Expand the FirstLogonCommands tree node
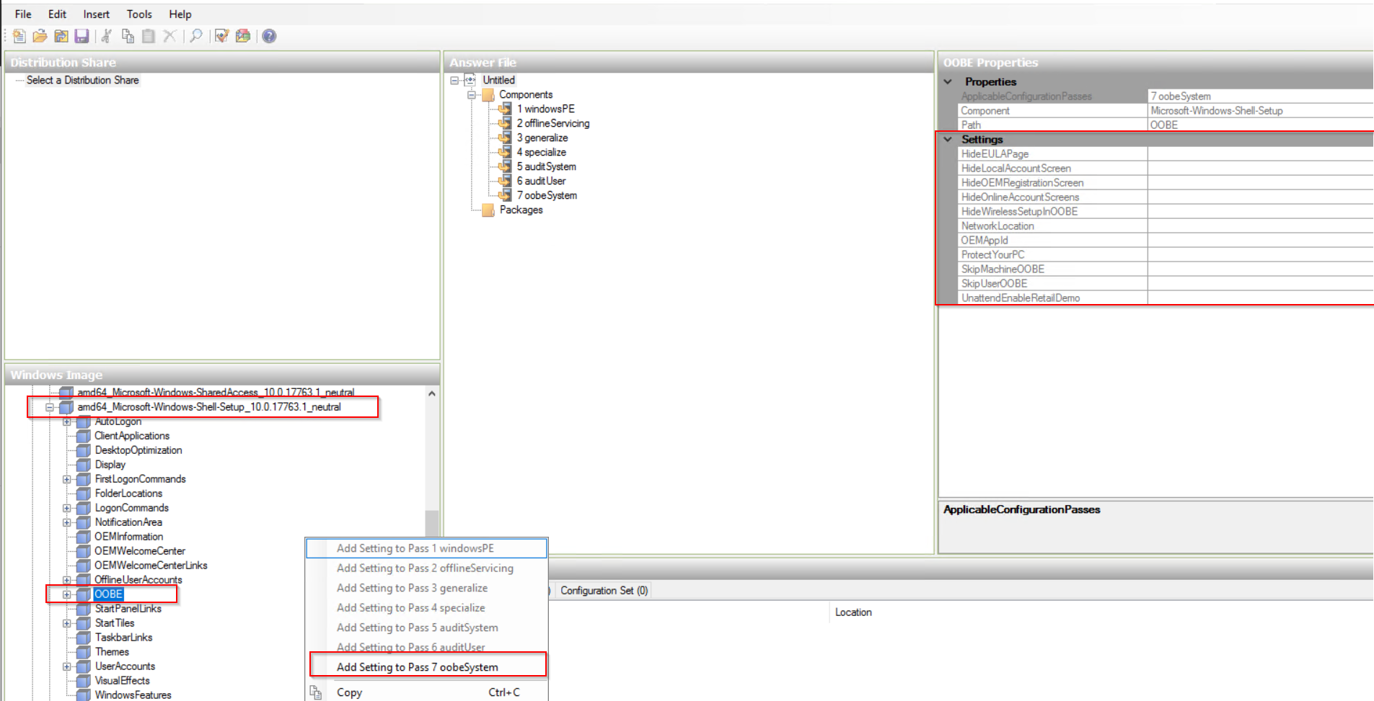 click(x=66, y=479)
